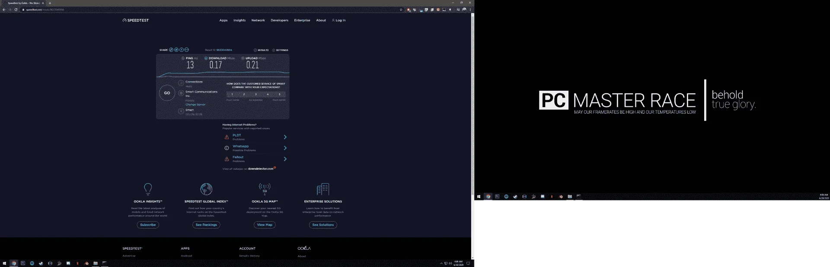Share result via link icon

[x=171, y=50]
